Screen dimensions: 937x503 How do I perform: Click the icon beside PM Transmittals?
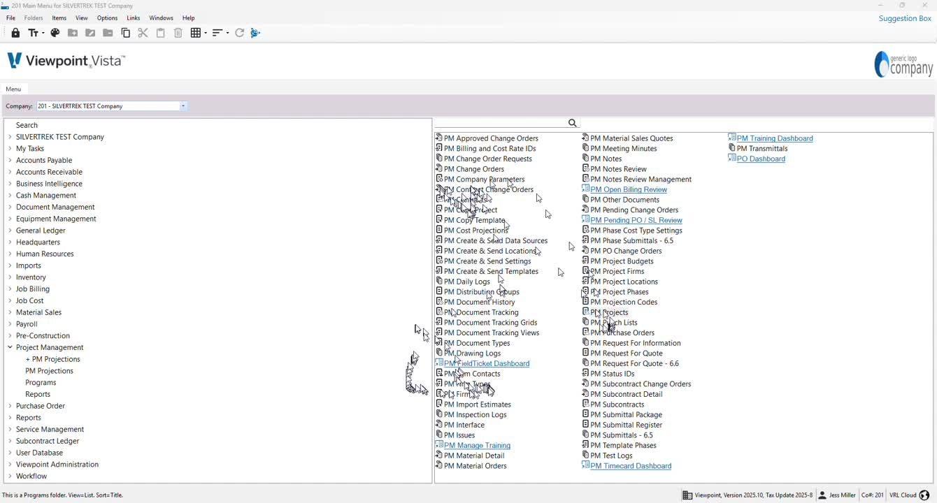coord(732,148)
